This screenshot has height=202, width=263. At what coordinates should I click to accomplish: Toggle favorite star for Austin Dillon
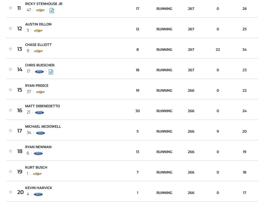coord(11,28)
